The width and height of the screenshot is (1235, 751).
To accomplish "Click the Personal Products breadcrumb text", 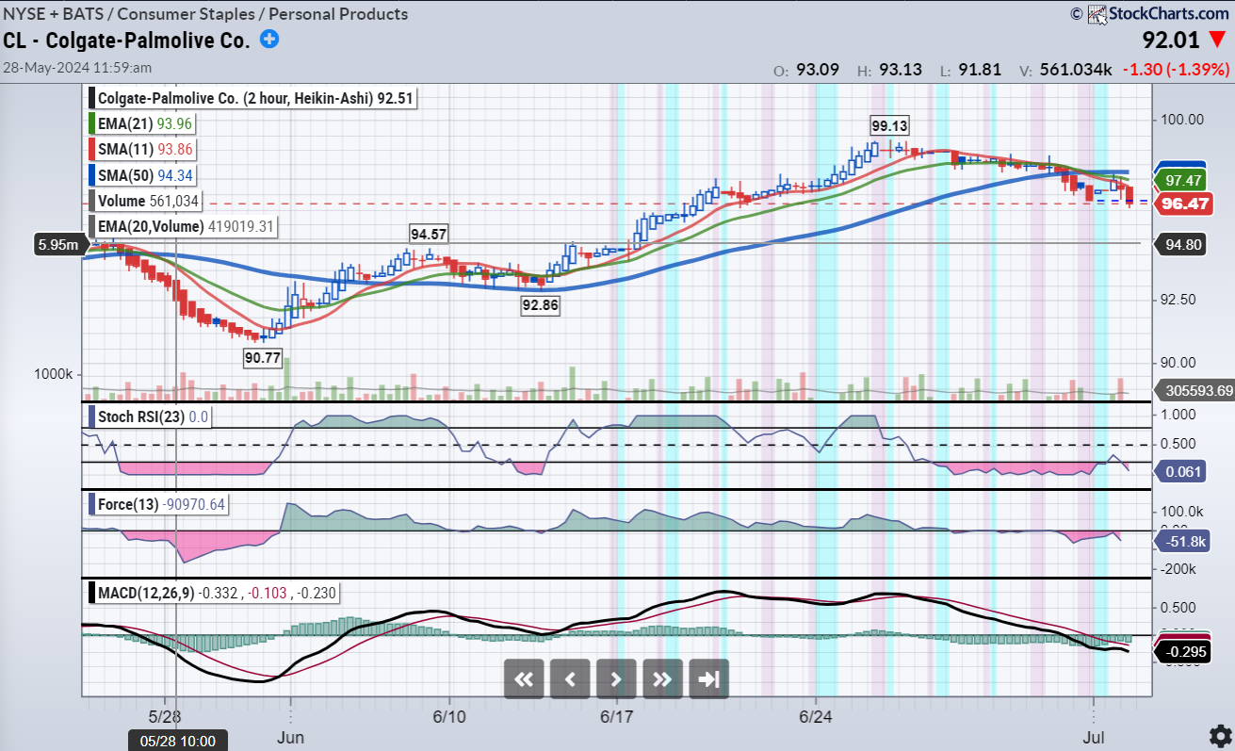I will (x=338, y=14).
